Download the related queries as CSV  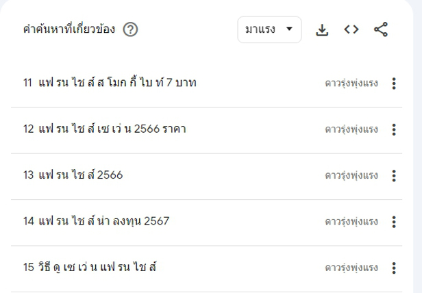[322, 29]
